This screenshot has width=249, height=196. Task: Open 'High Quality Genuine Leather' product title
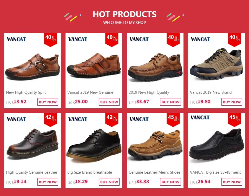point(32,172)
